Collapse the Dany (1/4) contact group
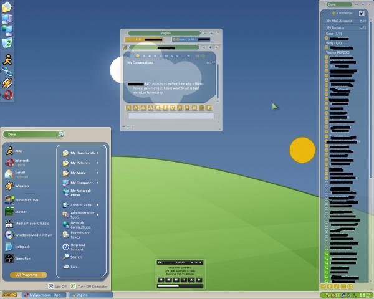The width and height of the screenshot is (374, 299). (333, 43)
